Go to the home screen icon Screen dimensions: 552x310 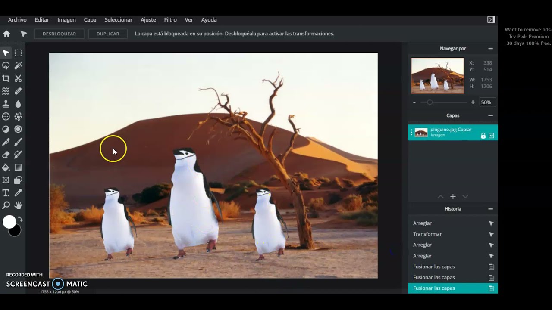6,34
